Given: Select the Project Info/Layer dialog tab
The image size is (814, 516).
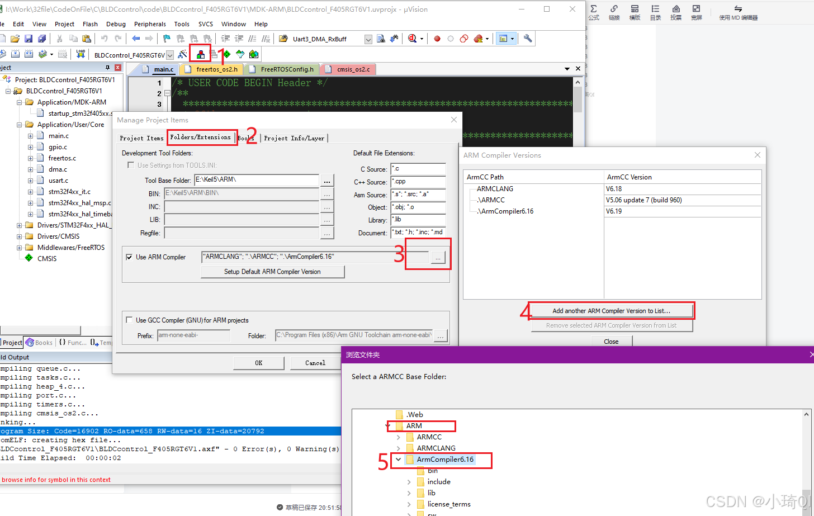Looking at the screenshot, I should click(x=294, y=138).
